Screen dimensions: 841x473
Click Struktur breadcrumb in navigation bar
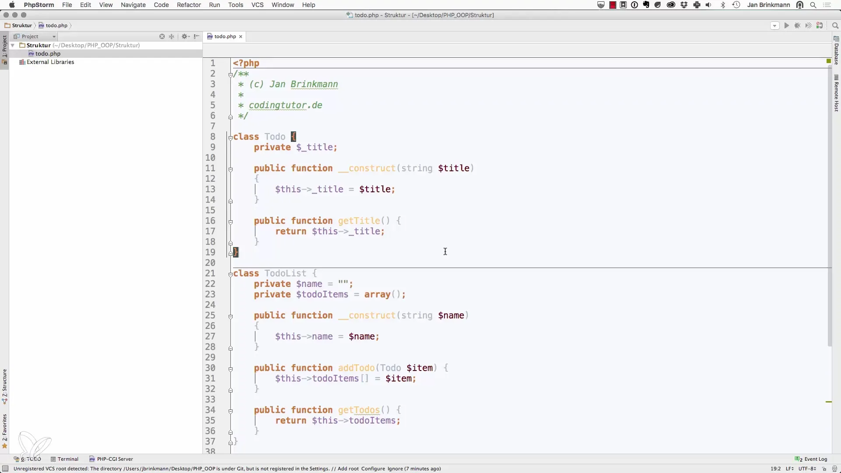click(18, 25)
